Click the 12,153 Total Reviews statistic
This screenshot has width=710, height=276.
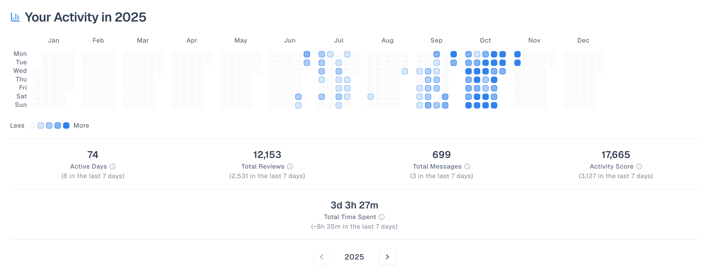267,155
